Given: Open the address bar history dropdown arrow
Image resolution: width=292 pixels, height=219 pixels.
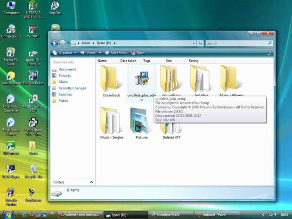Looking at the screenshot, I should [194, 43].
